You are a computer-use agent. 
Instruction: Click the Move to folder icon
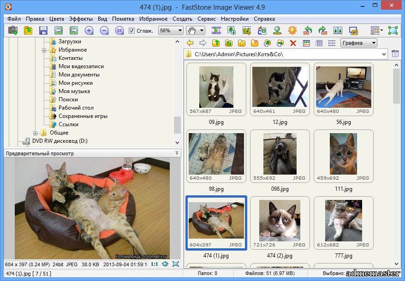(x=280, y=43)
